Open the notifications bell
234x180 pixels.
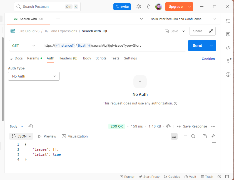(x=149, y=7)
